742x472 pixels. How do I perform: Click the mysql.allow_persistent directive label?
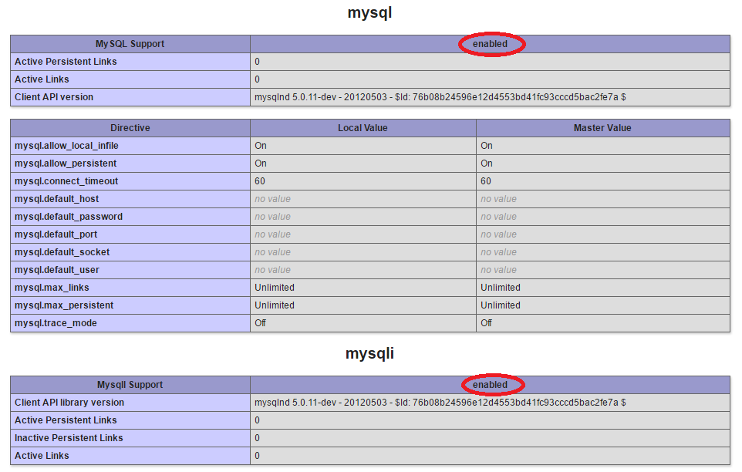click(x=66, y=164)
